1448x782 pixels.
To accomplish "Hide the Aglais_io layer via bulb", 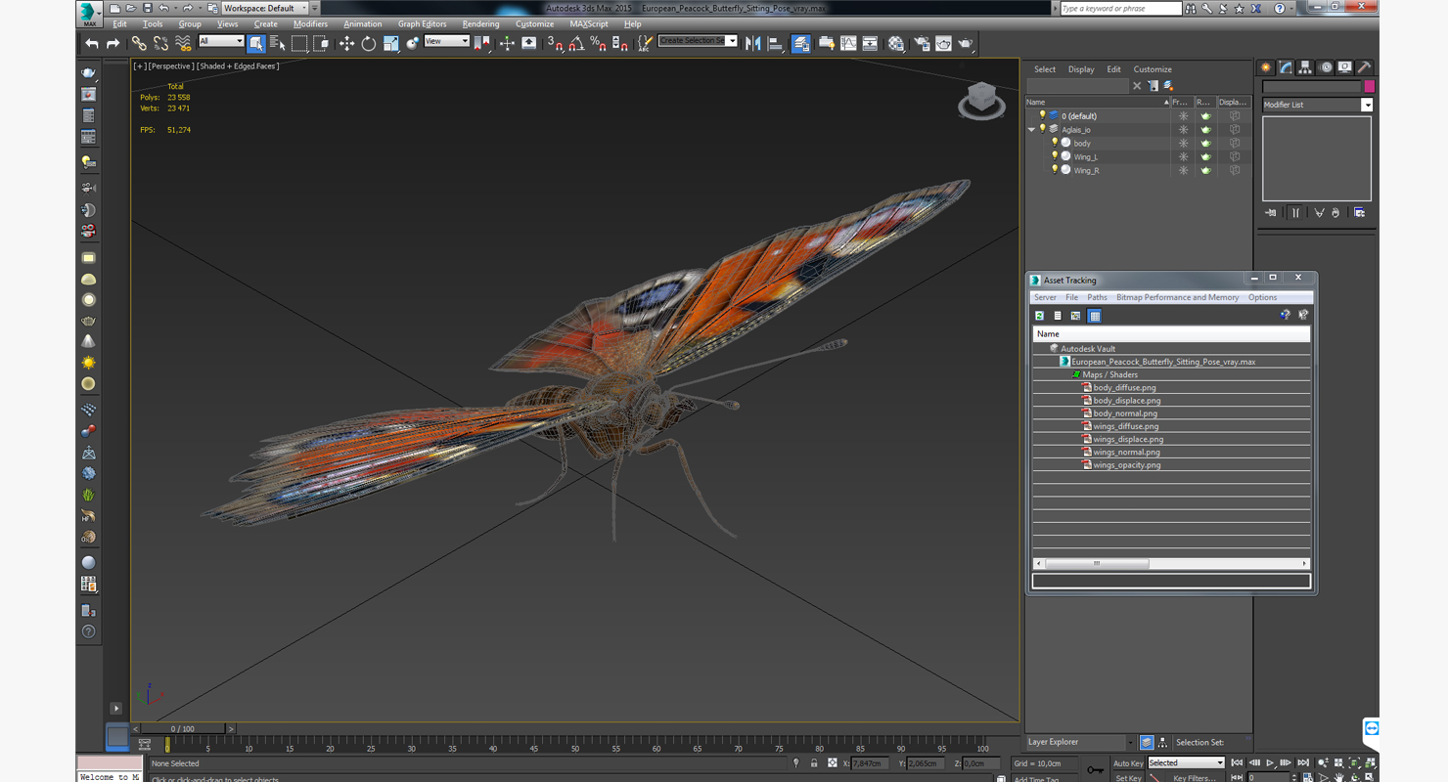I will point(1043,129).
